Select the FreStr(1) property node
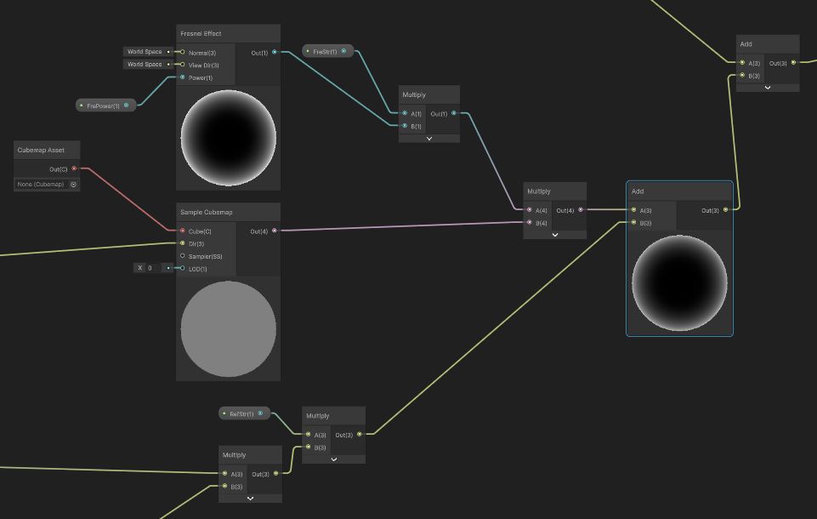Screen dimensions: 817x519 coord(327,51)
